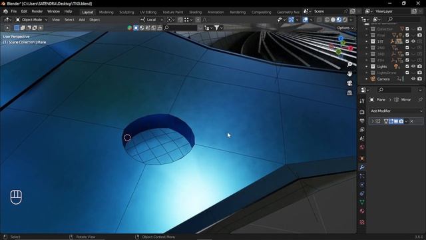Open the viewport View menu
This screenshot has width=426, height=240.
coord(56,20)
